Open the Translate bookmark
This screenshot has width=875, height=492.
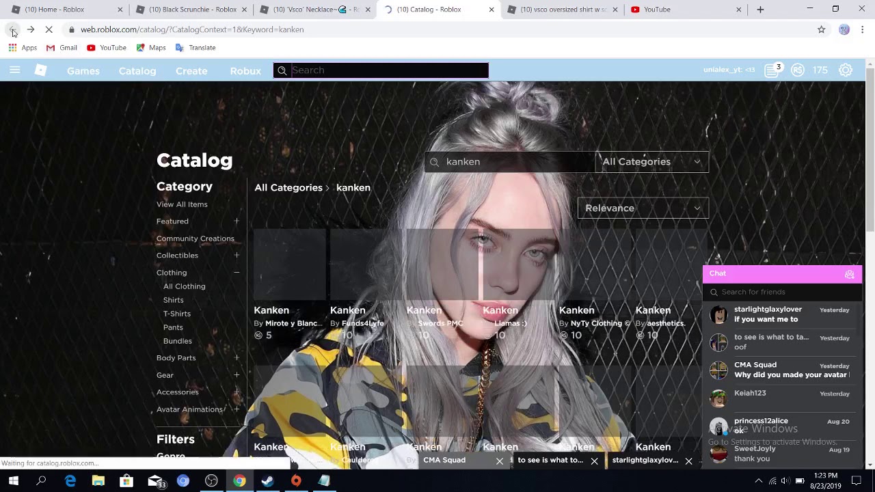(x=196, y=48)
